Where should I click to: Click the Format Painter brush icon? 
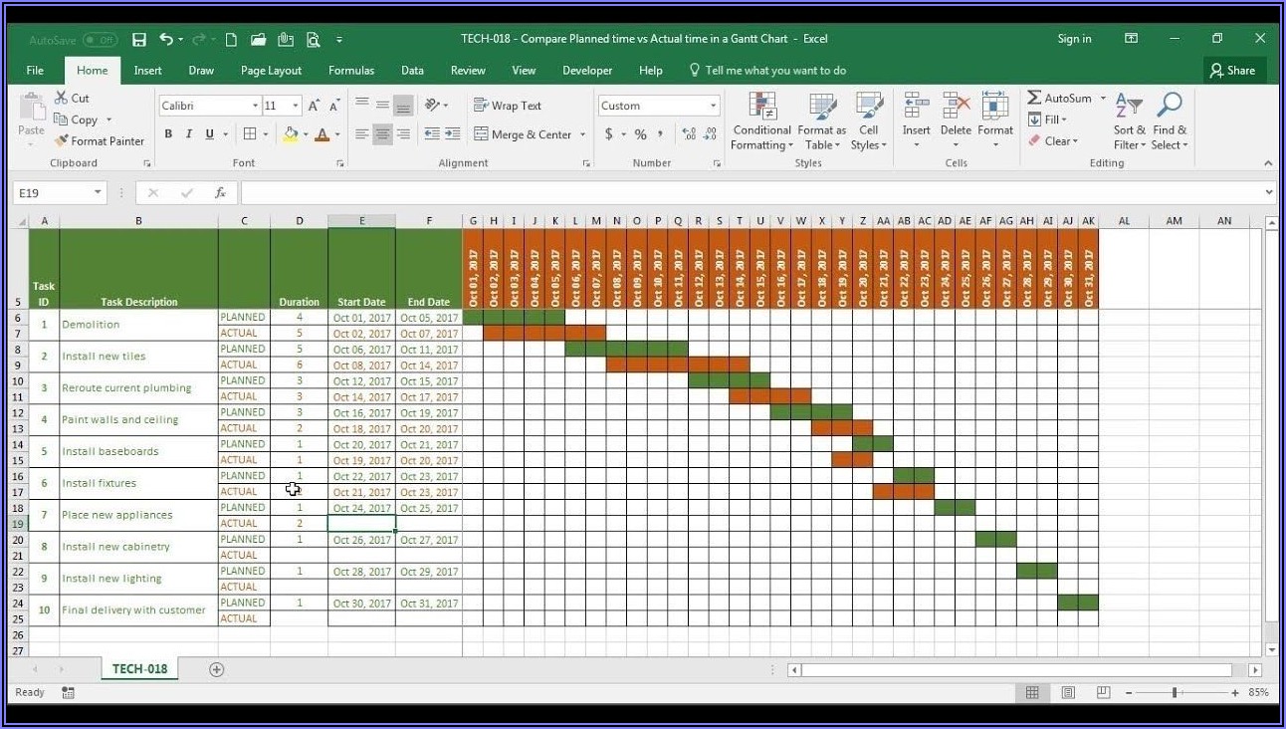click(x=62, y=141)
